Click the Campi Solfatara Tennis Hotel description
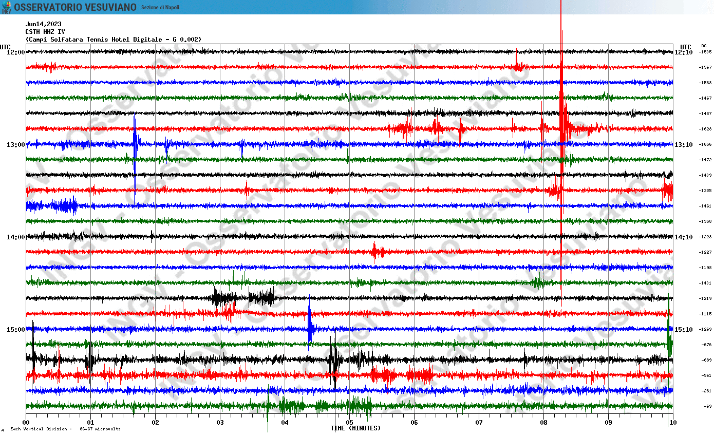Image resolution: width=714 pixels, height=436 pixels. [x=114, y=39]
